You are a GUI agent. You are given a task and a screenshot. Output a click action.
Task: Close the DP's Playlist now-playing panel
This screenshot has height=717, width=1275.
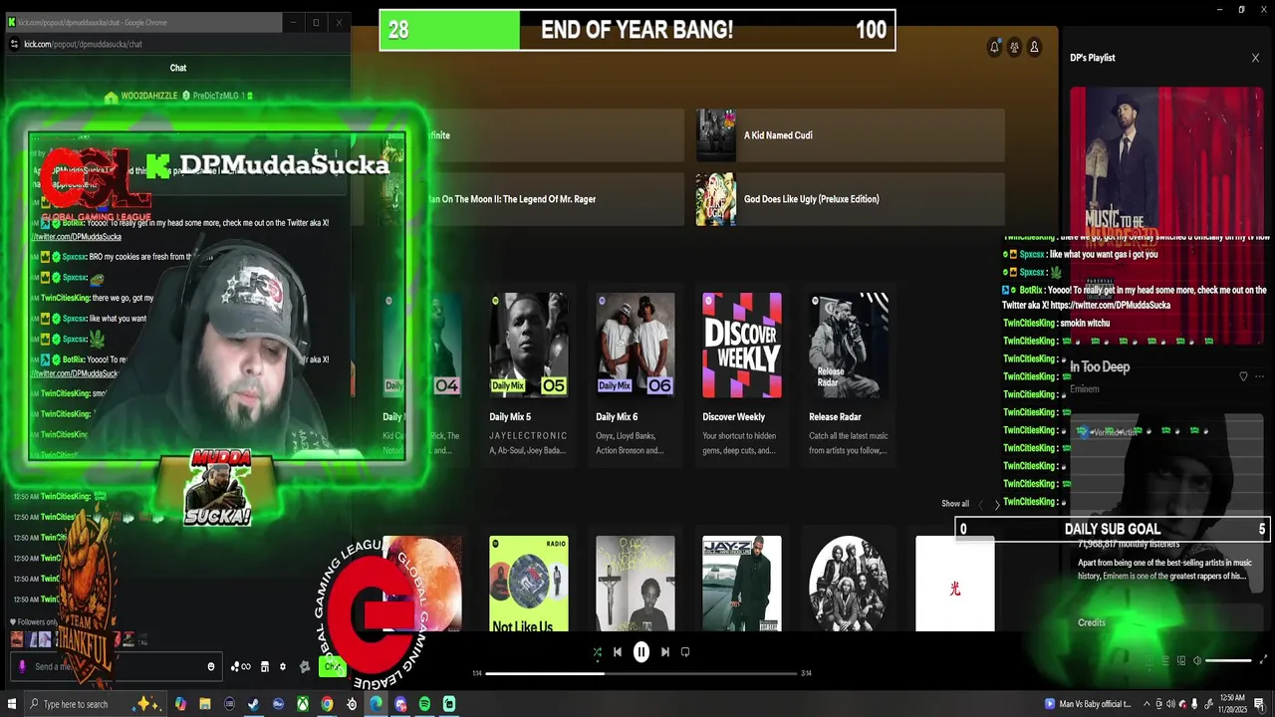click(1255, 58)
